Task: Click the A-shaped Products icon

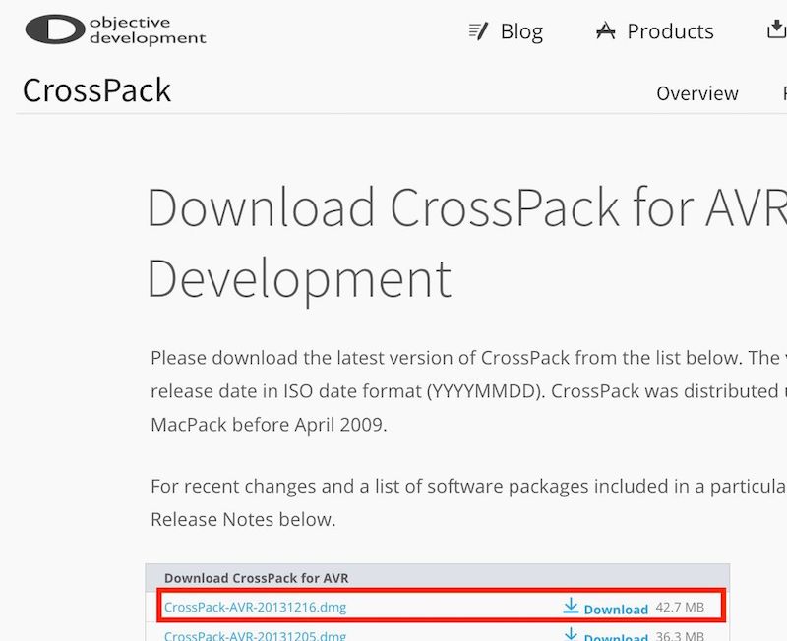Action: pyautogui.click(x=605, y=30)
